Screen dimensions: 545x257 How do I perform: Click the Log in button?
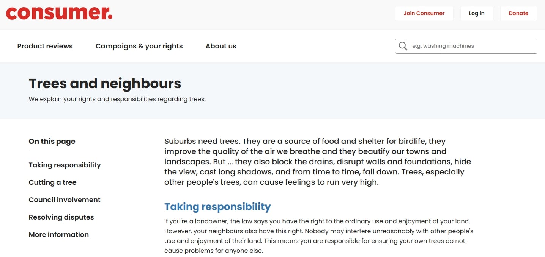click(x=476, y=13)
